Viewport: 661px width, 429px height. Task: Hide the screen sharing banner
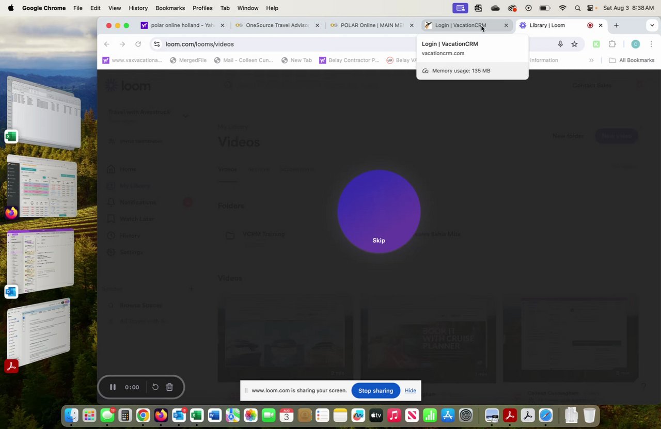point(411,391)
